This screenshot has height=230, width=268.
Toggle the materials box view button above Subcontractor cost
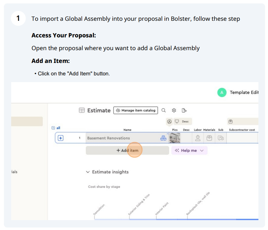(x=231, y=121)
